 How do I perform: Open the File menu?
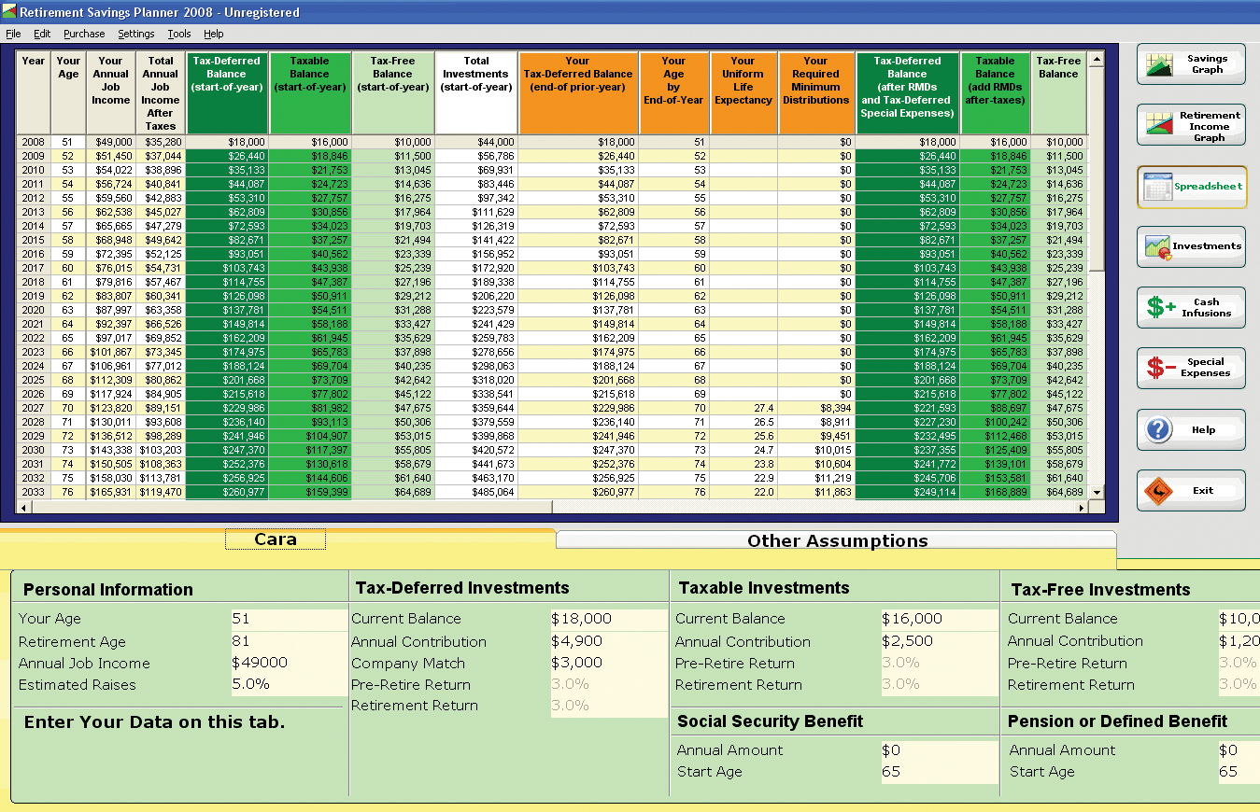coord(13,34)
